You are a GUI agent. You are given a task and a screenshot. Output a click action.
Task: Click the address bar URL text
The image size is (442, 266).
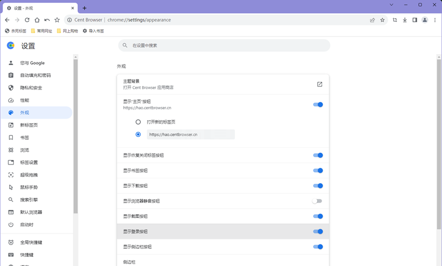[139, 20]
